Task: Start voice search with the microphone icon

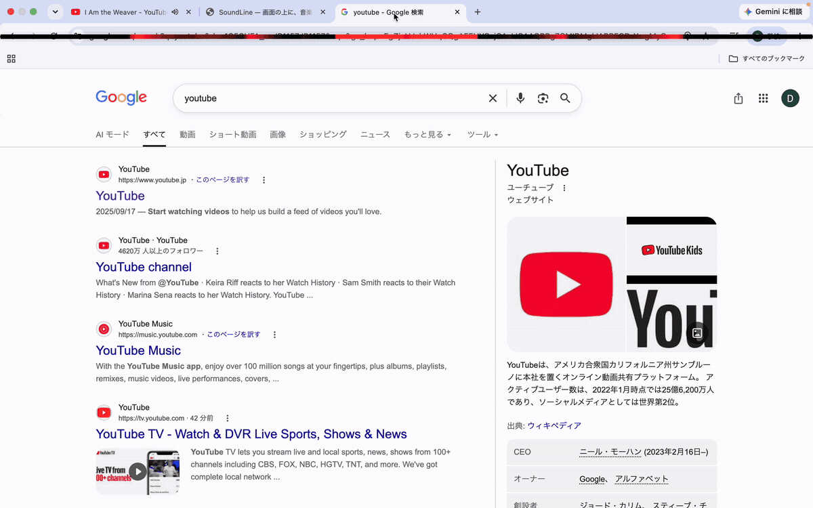Action: coord(520,98)
